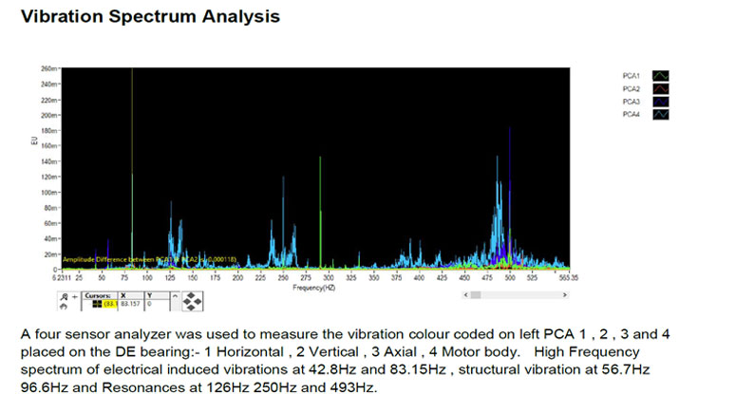
Task: Click PCA1 green plot swatch in legend
Action: coord(661,76)
